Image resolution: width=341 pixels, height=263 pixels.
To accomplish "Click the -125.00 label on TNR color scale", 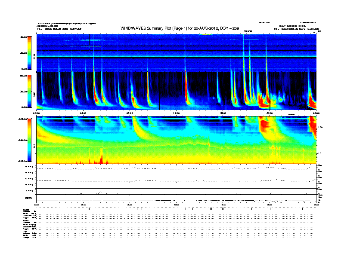I will tap(23, 119).
